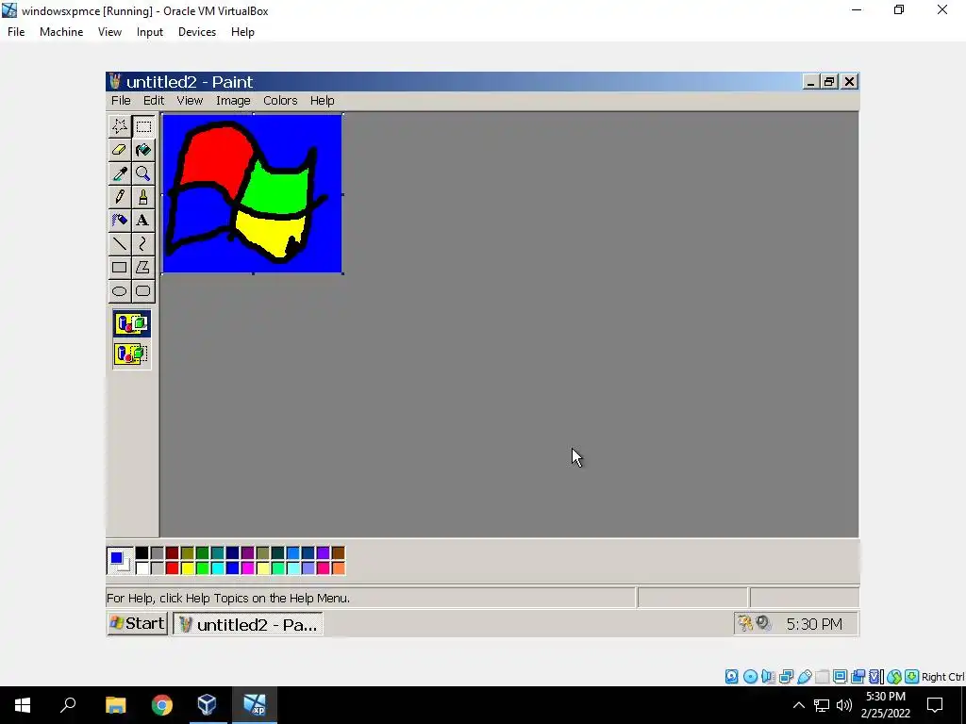Viewport: 966px width, 724px height.
Task: Pick the Rectangle shape tool
Action: coord(120,267)
